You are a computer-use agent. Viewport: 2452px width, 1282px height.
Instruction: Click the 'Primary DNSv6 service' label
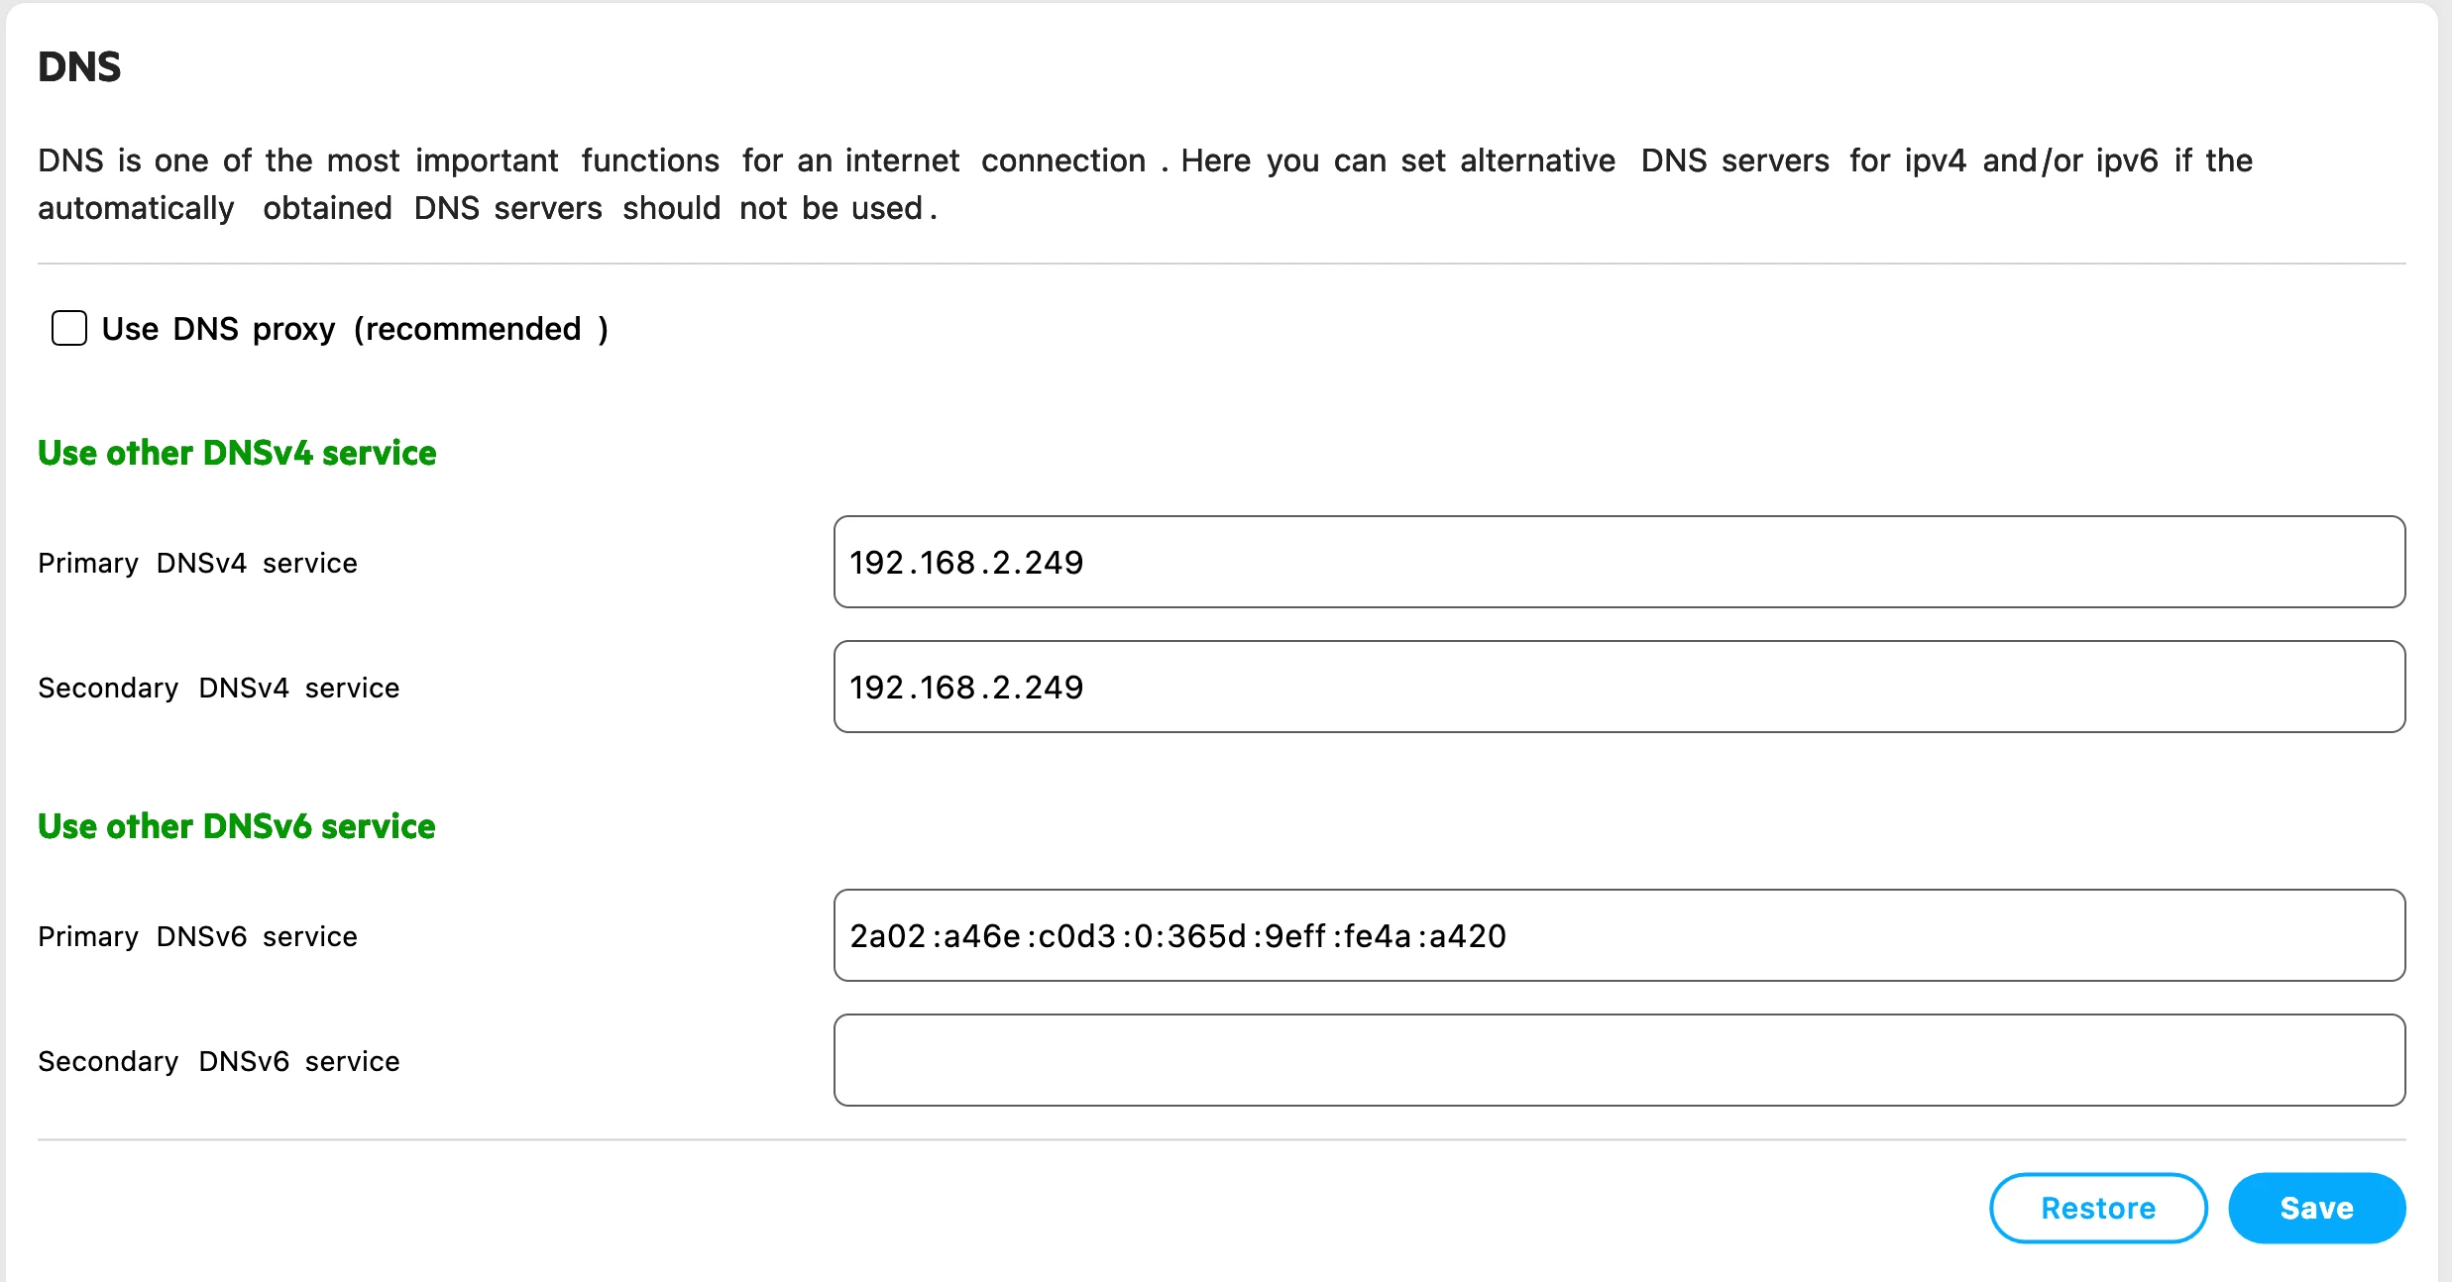click(x=197, y=936)
